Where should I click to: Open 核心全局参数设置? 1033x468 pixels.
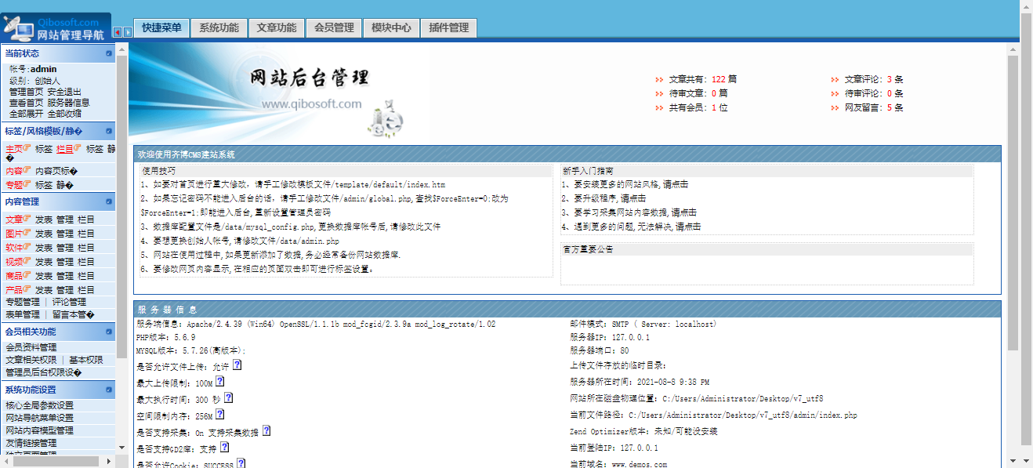coord(39,405)
